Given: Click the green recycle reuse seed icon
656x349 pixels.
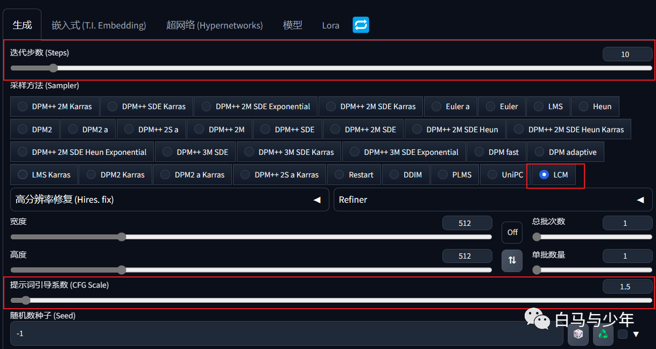Looking at the screenshot, I should (603, 334).
